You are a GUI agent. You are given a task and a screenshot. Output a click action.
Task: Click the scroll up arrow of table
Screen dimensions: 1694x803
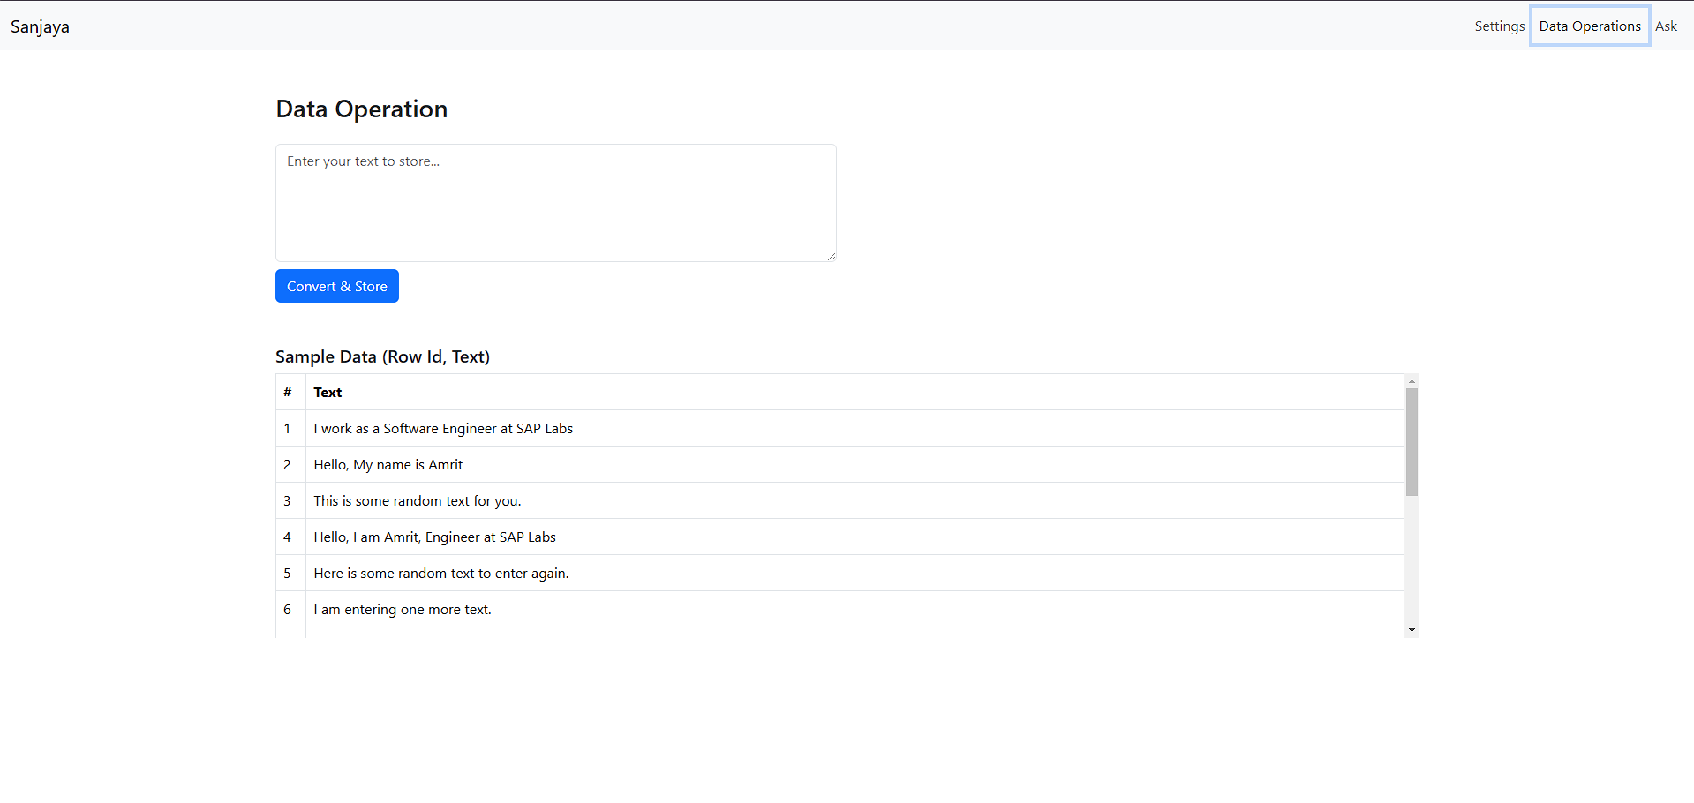(1412, 381)
